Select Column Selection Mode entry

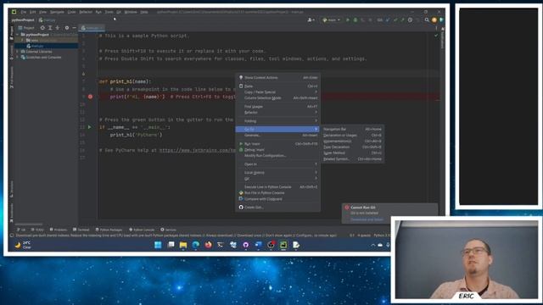point(277,98)
